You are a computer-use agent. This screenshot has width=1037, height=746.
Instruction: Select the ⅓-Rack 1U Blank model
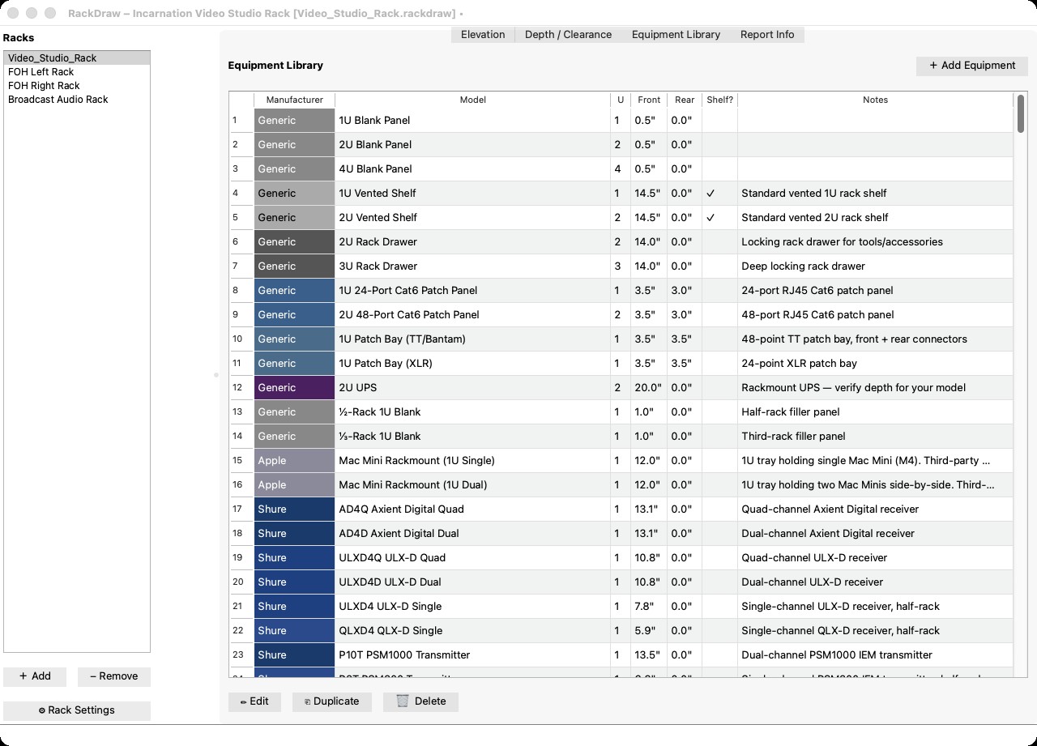coord(472,437)
